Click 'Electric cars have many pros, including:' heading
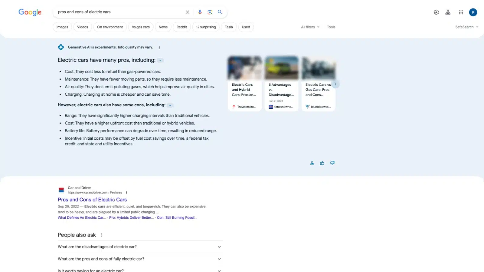The width and height of the screenshot is (484, 272). (106, 60)
